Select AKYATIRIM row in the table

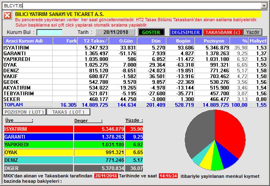(x=135, y=87)
